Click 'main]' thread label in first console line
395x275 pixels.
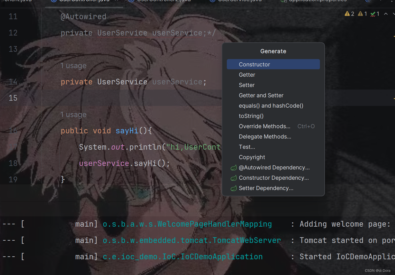pos(87,224)
